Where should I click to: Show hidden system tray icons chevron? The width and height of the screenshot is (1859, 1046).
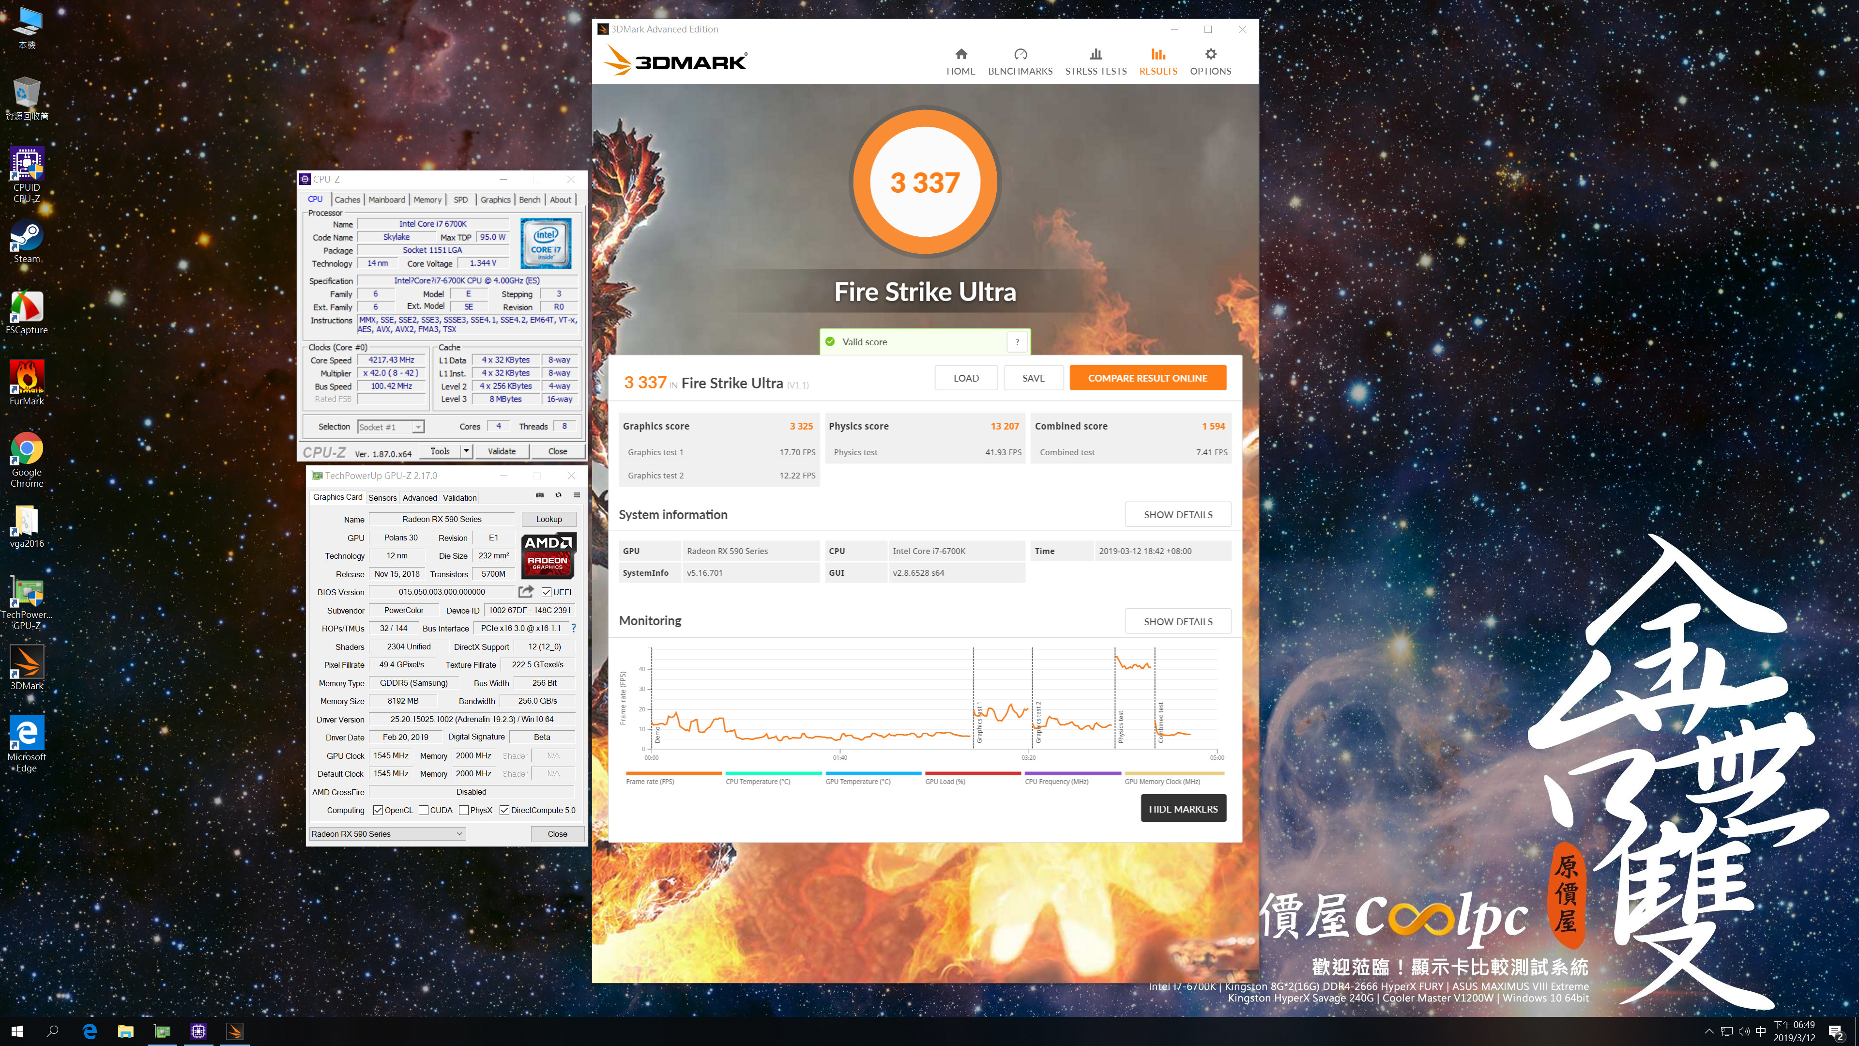[x=1709, y=1031]
